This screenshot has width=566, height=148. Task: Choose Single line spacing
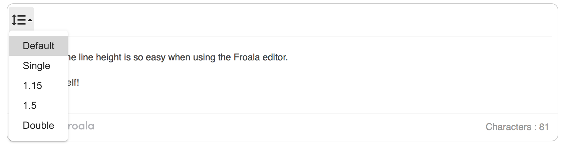tap(38, 66)
